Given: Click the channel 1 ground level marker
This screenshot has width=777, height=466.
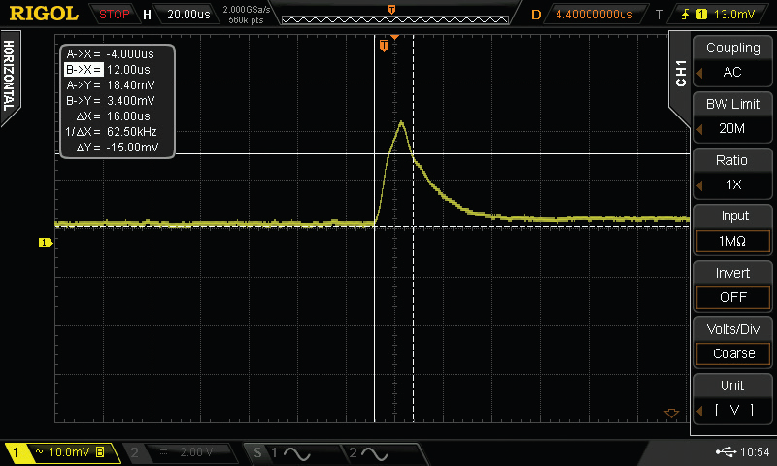Looking at the screenshot, I should pyautogui.click(x=44, y=242).
